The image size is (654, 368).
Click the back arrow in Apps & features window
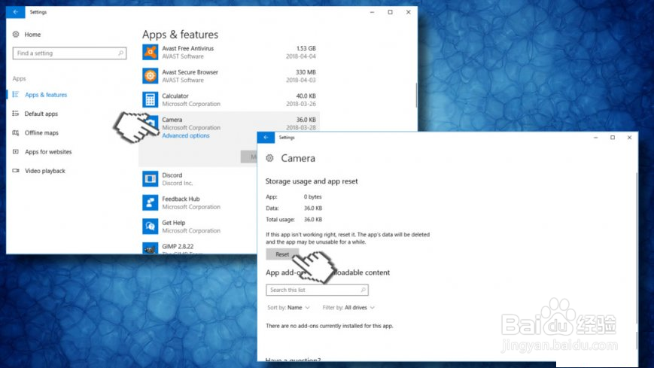pos(16,12)
